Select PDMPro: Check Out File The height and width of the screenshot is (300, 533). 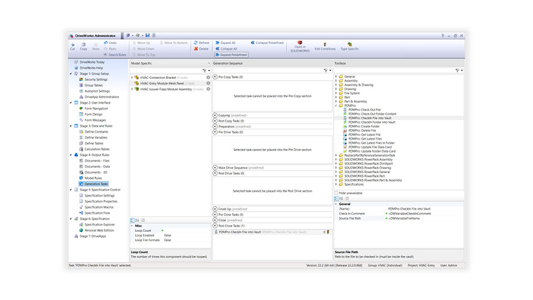pos(364,110)
